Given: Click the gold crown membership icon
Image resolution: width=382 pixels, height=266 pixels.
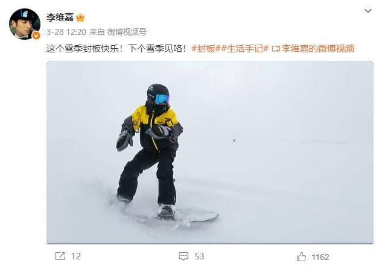Looking at the screenshot, I should point(80,17).
